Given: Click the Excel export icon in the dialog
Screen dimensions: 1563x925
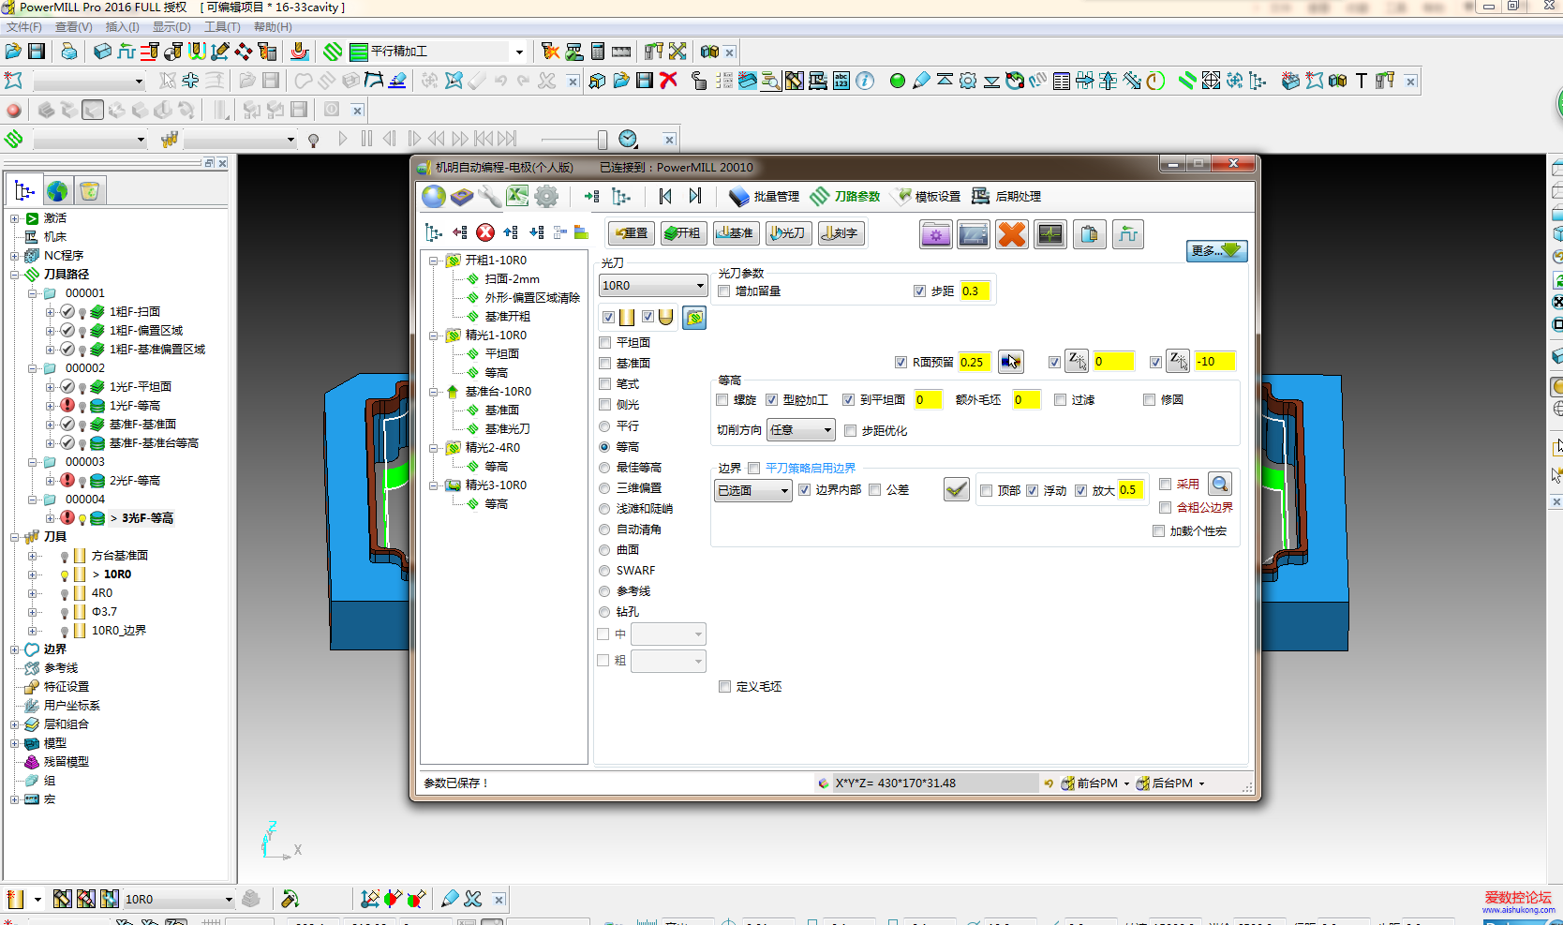Looking at the screenshot, I should (517, 196).
